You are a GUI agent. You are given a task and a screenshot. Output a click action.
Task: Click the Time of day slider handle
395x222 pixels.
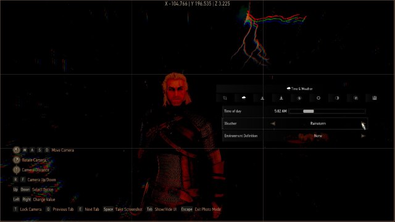pyautogui.click(x=309, y=111)
